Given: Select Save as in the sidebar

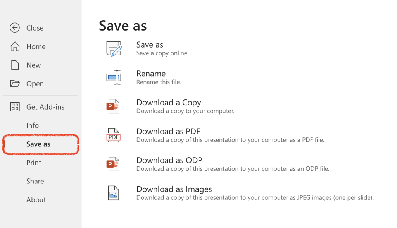Looking at the screenshot, I should [x=38, y=144].
